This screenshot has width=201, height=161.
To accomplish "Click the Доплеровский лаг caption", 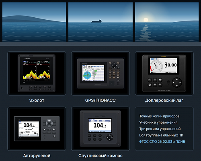I will click(x=164, y=100).
